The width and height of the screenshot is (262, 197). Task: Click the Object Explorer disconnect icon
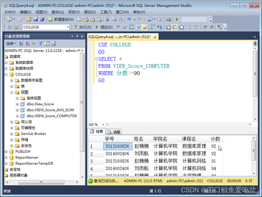tap(27, 44)
